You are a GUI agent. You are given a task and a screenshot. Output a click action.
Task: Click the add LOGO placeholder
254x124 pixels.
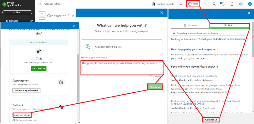click(42, 16)
